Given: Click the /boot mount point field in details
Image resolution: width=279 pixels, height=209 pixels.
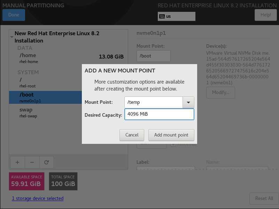Looking at the screenshot, I should (x=154, y=56).
